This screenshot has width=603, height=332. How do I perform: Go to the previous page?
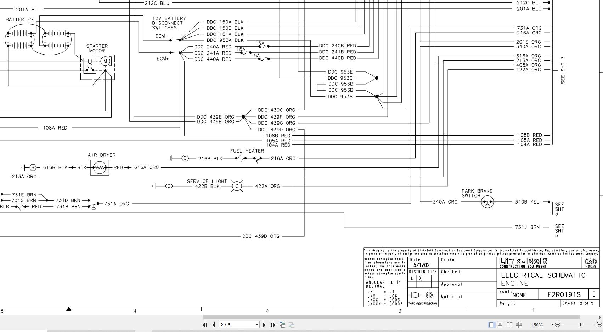(214, 325)
